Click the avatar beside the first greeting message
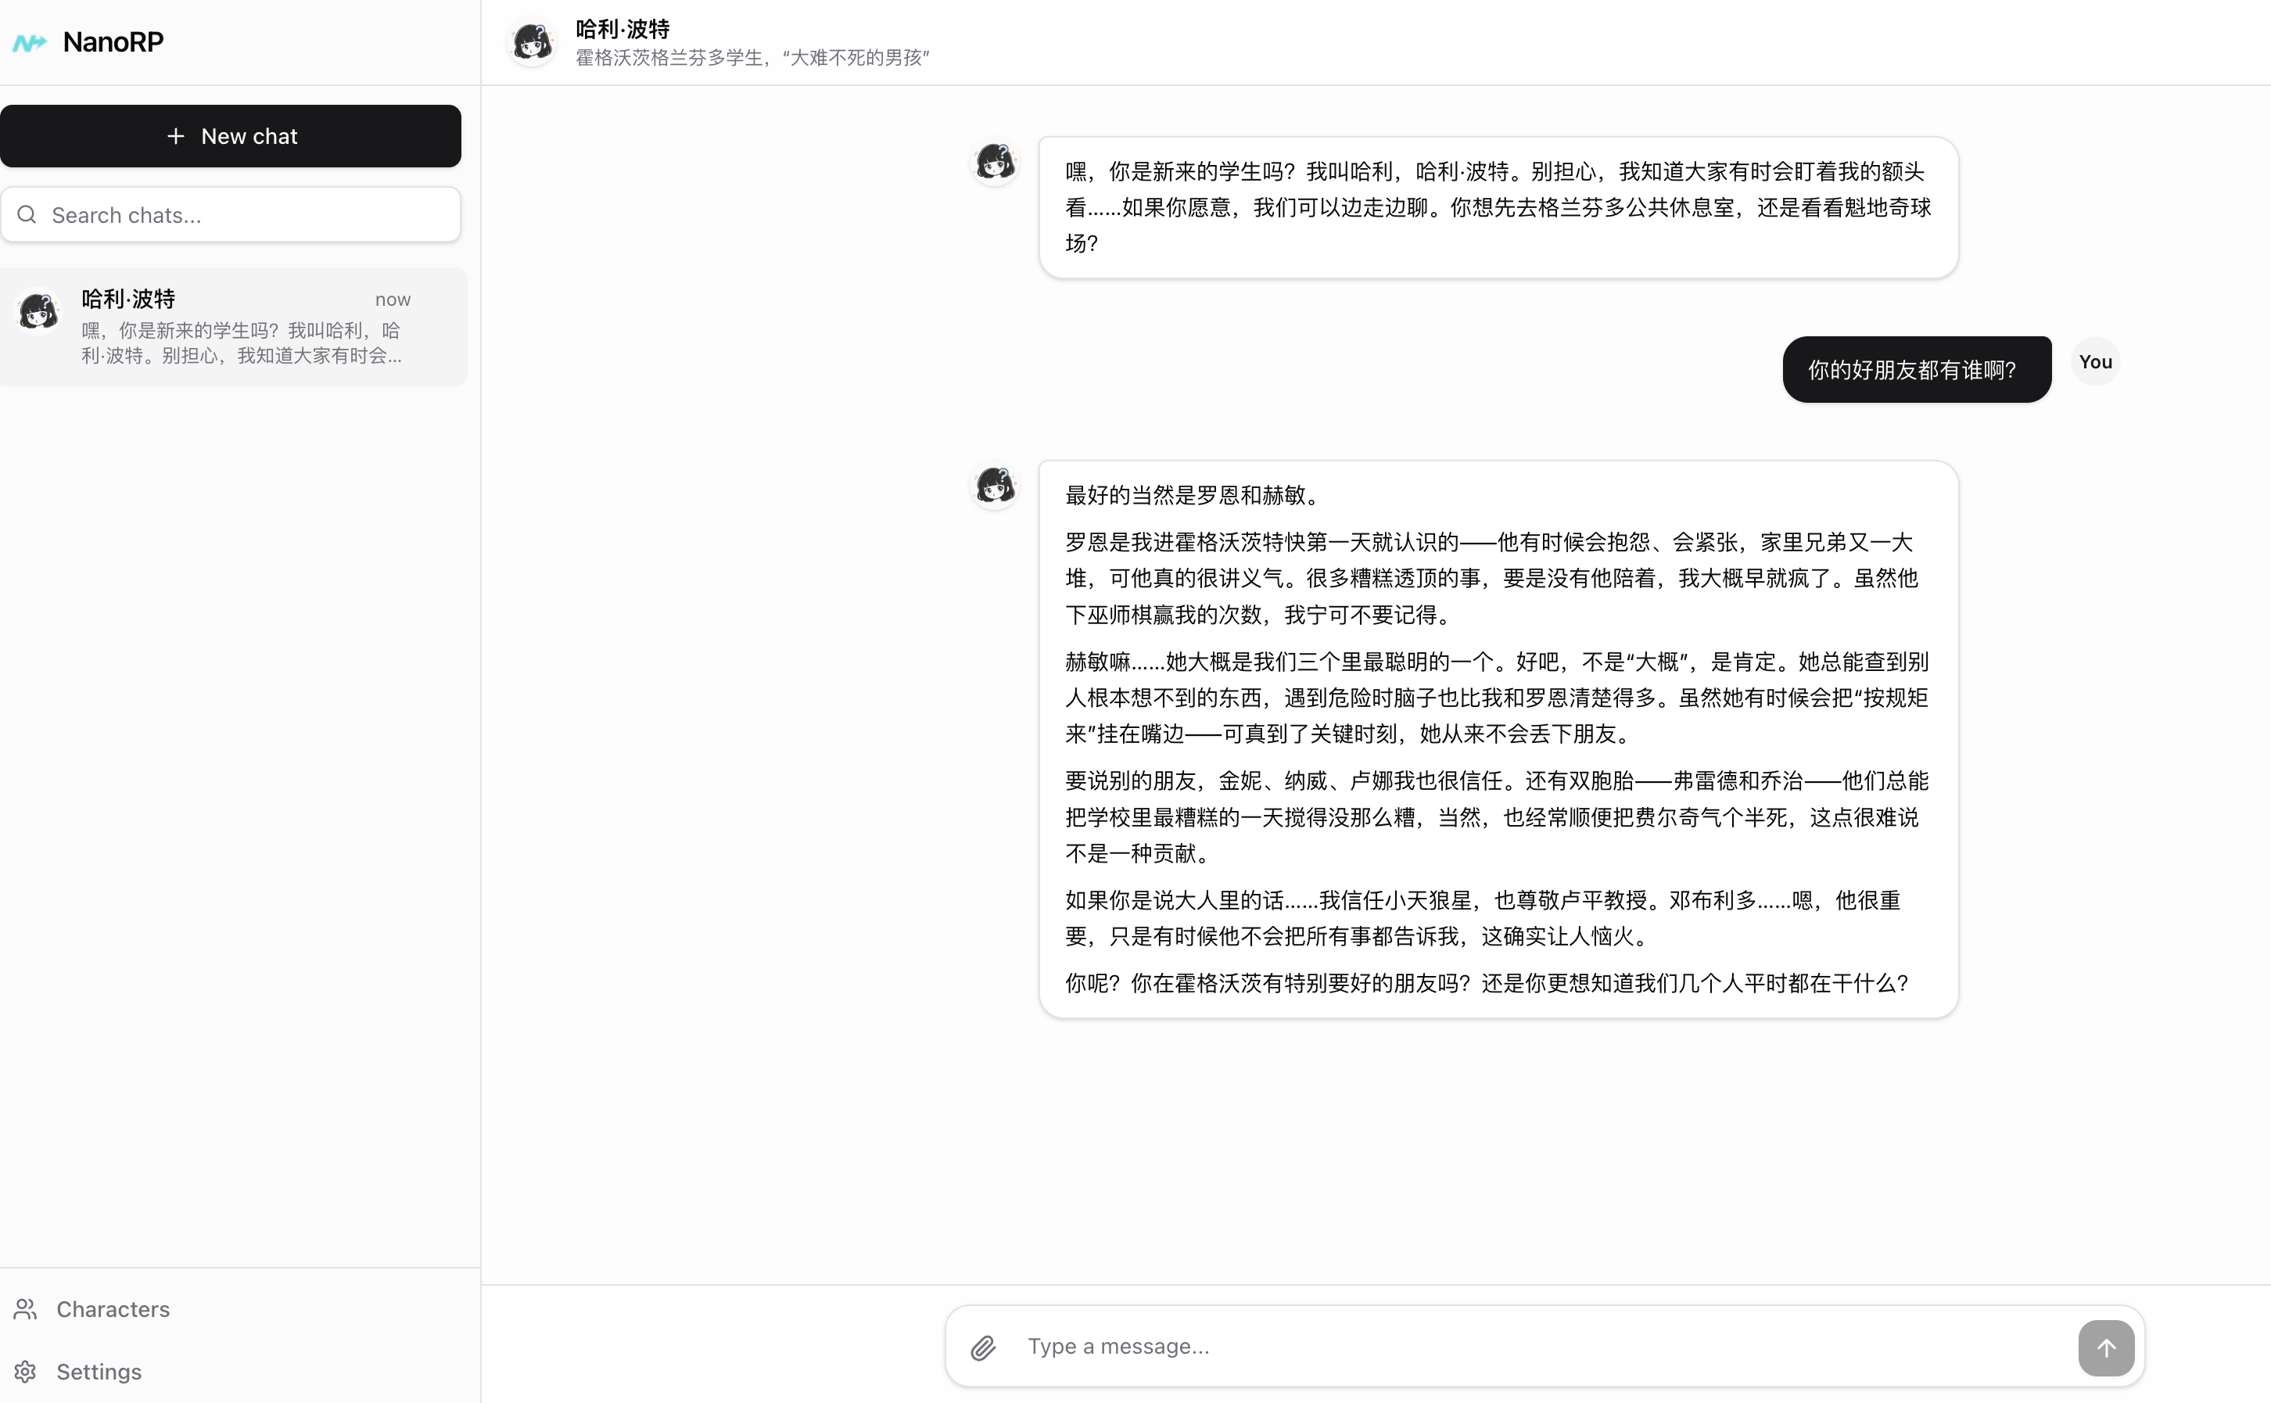 pos(996,161)
